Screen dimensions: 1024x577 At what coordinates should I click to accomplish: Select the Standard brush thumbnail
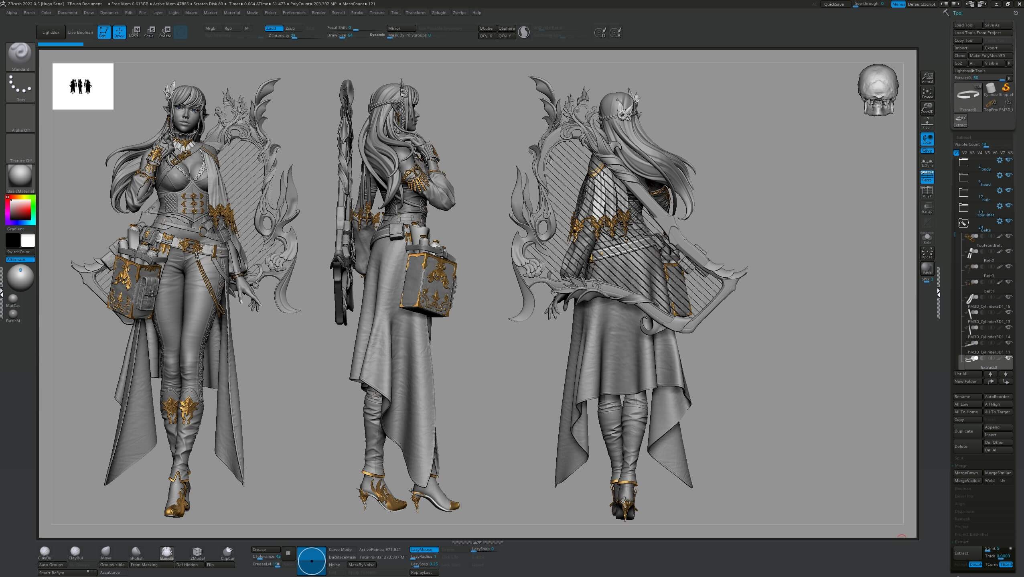click(20, 57)
